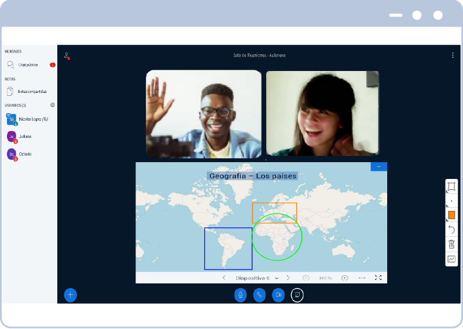Select user Juliana in the list
The width and height of the screenshot is (463, 329).
[x=25, y=137]
